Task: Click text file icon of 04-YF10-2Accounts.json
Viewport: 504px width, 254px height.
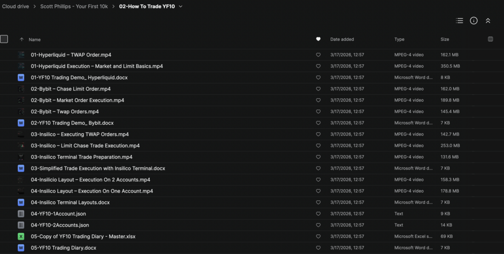Action: (x=21, y=225)
